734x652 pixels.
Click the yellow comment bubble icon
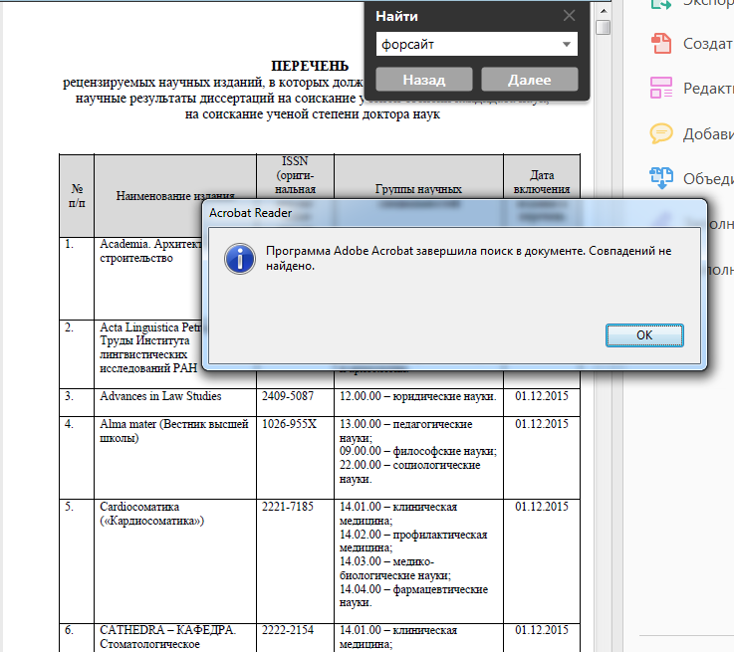point(660,133)
